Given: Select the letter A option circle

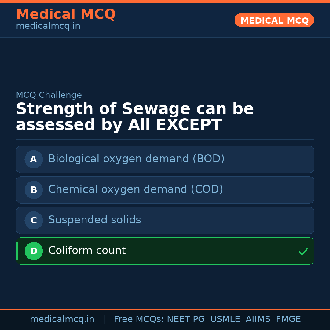Looking at the screenshot, I should 34,159.
